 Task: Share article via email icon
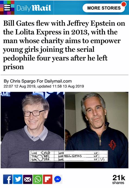coord(28,179)
